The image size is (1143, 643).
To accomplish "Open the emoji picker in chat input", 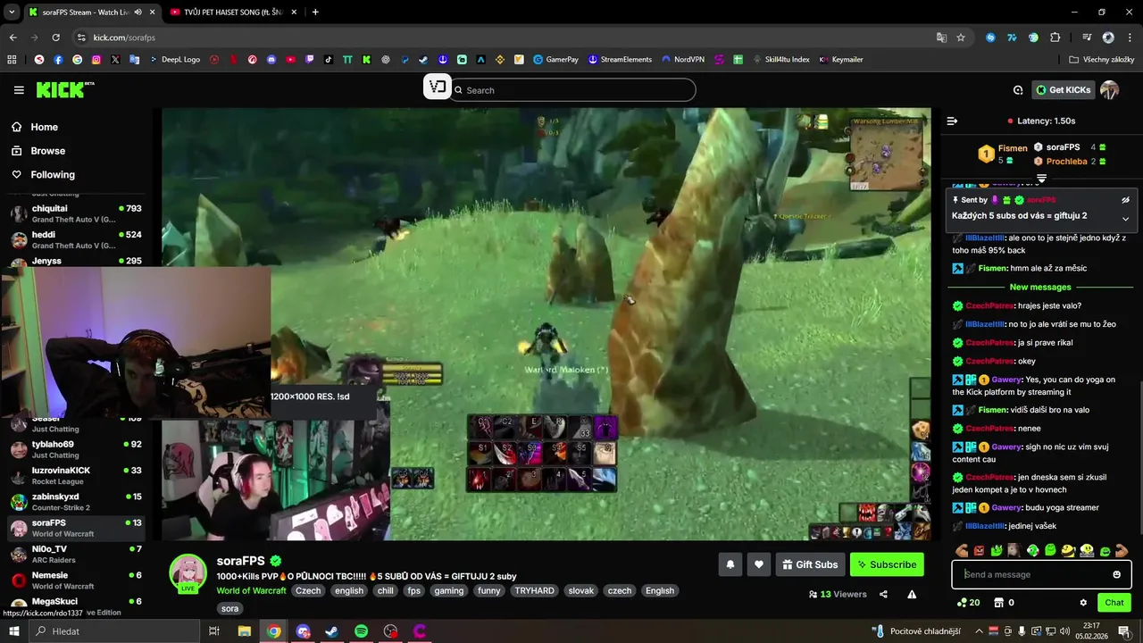I will click(1116, 574).
